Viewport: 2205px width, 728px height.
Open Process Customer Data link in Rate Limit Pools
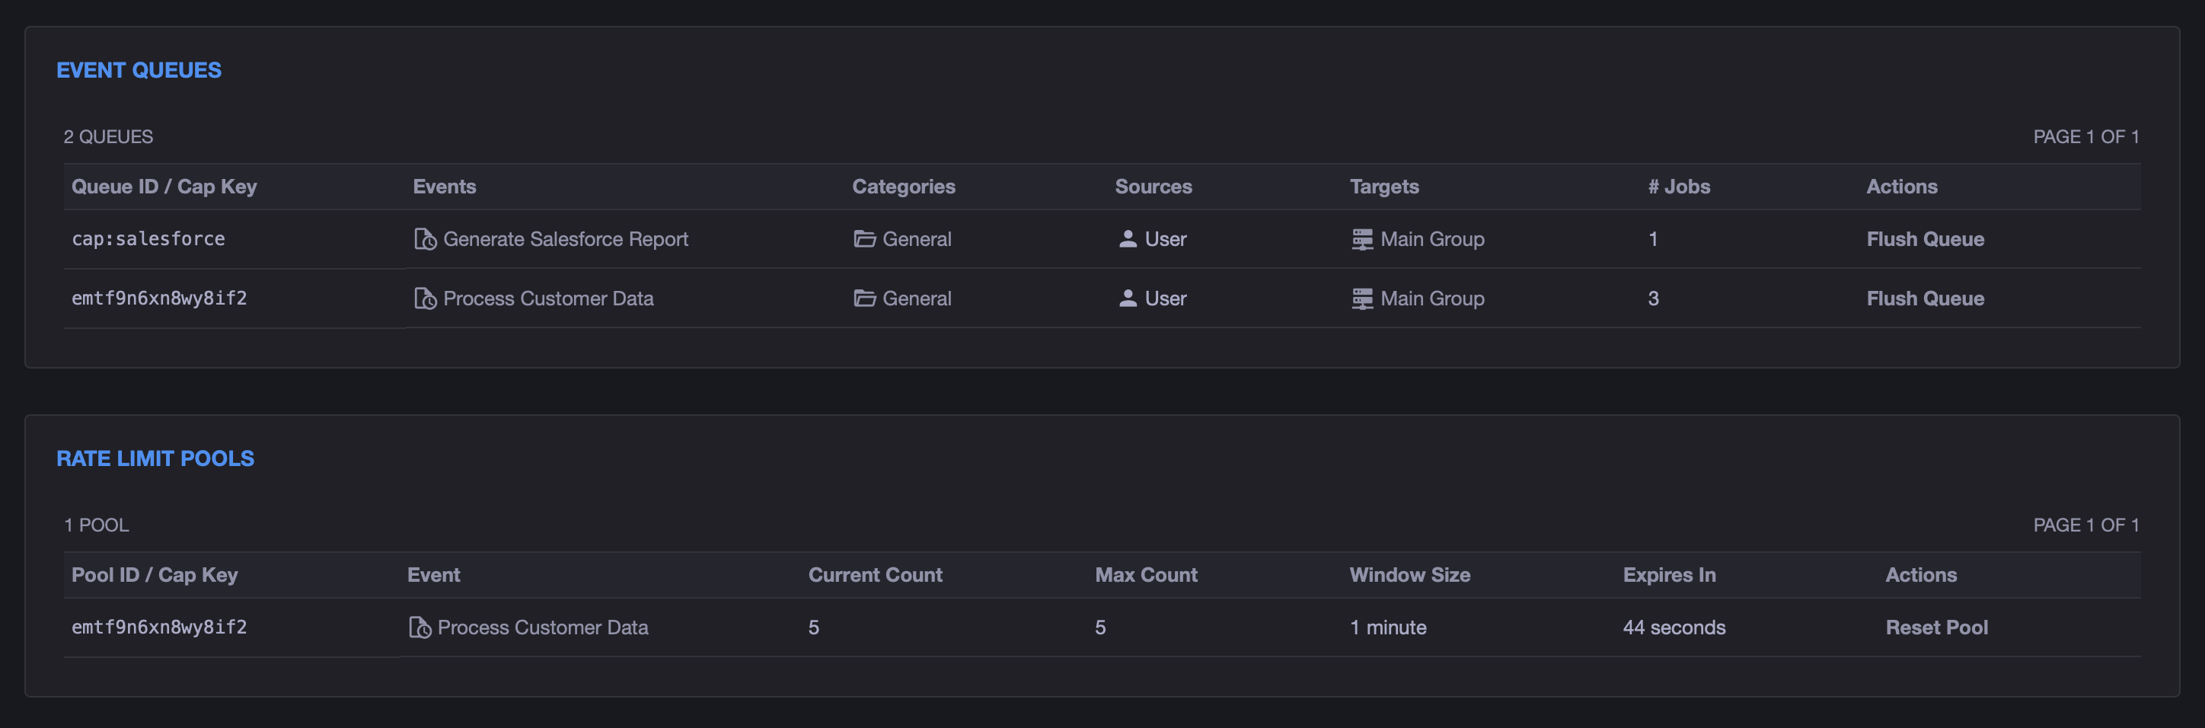pos(543,627)
